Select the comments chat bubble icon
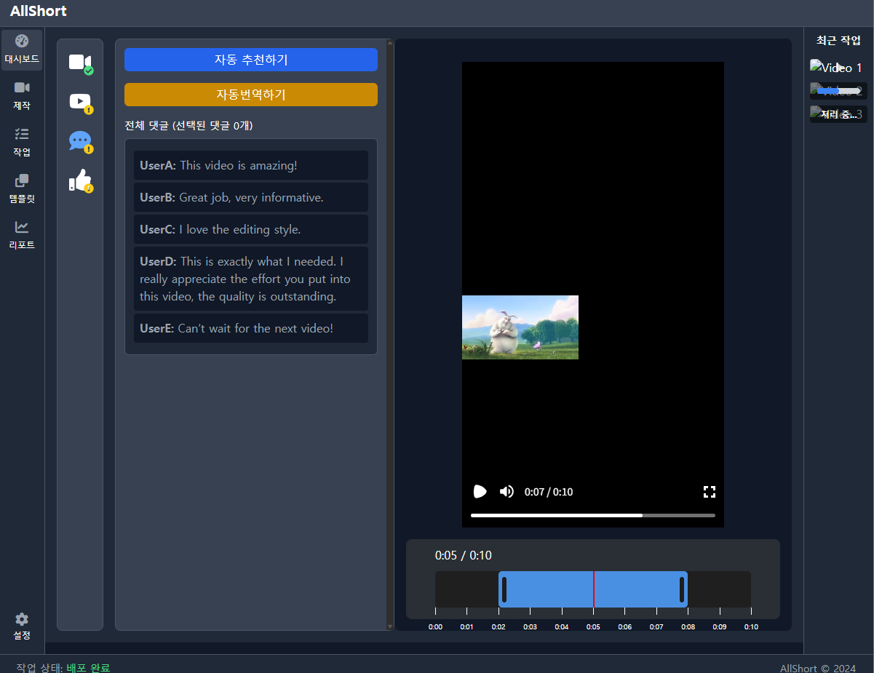 [80, 141]
